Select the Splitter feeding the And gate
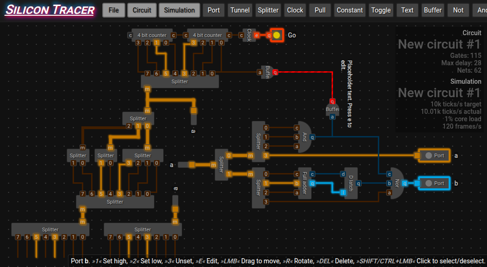Image resolution: width=487 pixels, height=267 pixels. click(x=258, y=142)
